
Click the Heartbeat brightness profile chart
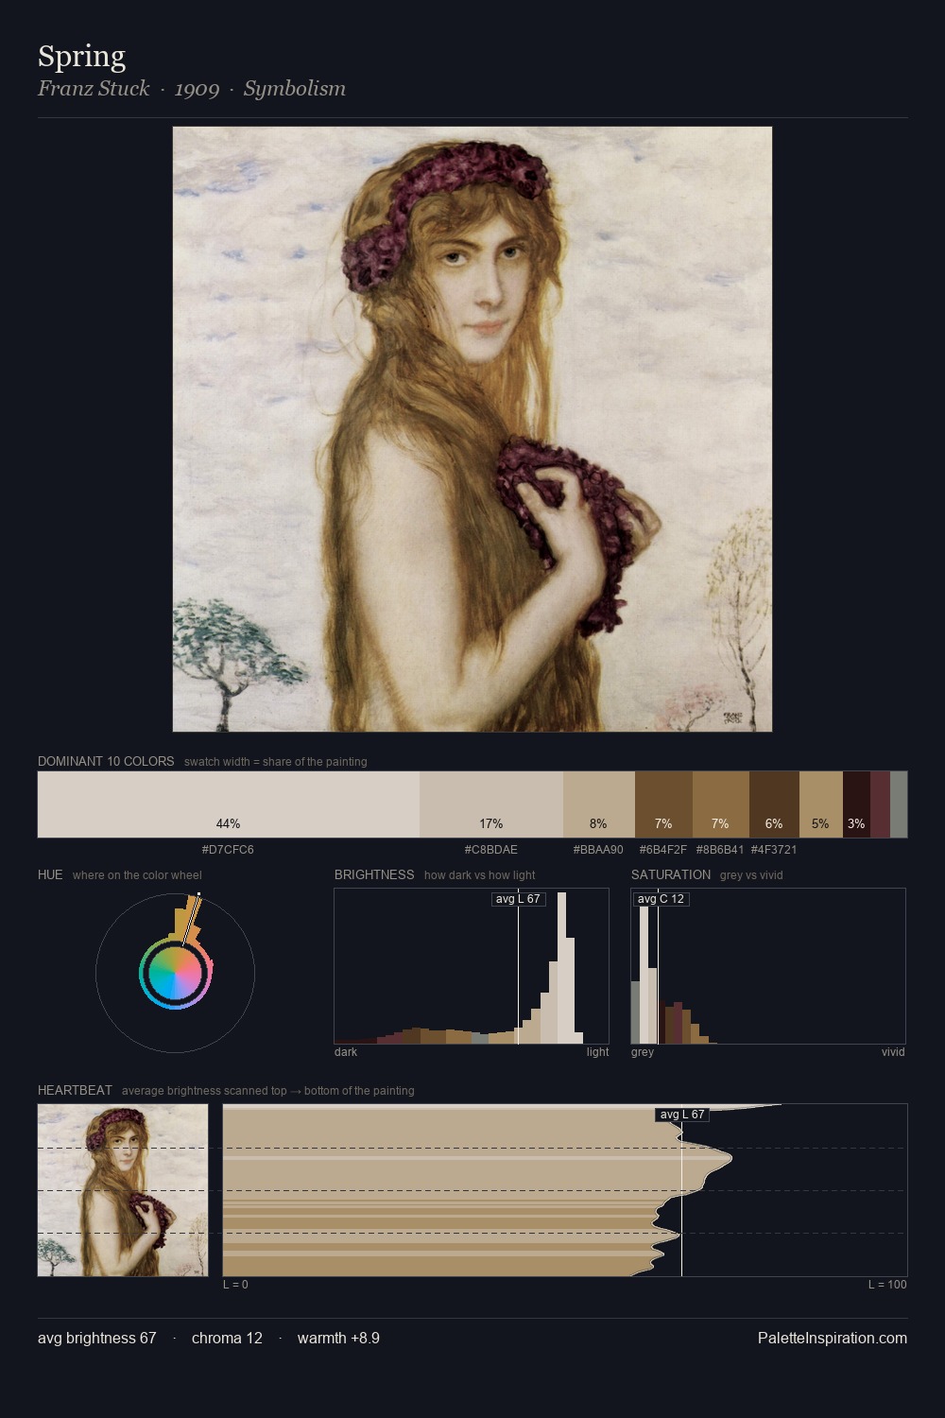(565, 1190)
